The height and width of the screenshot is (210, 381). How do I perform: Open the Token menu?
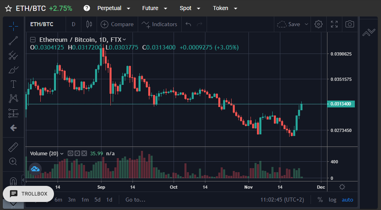225,8
